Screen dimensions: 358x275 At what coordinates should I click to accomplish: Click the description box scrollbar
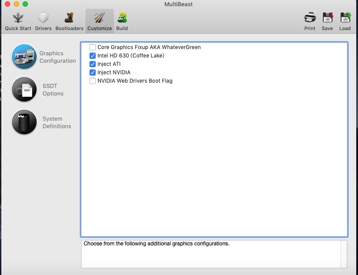point(344,254)
